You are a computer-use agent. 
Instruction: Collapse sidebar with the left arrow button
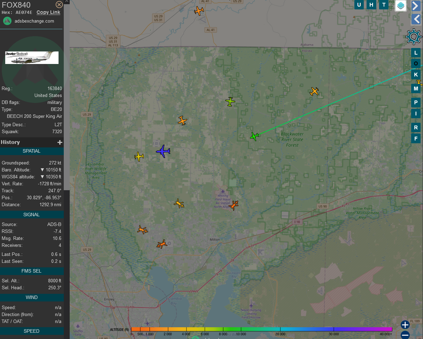(x=416, y=19)
